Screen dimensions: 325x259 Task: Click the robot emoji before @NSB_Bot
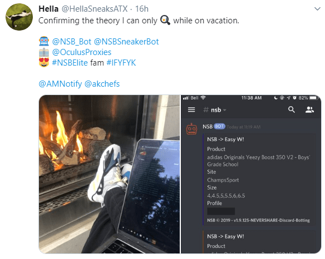coord(44,41)
